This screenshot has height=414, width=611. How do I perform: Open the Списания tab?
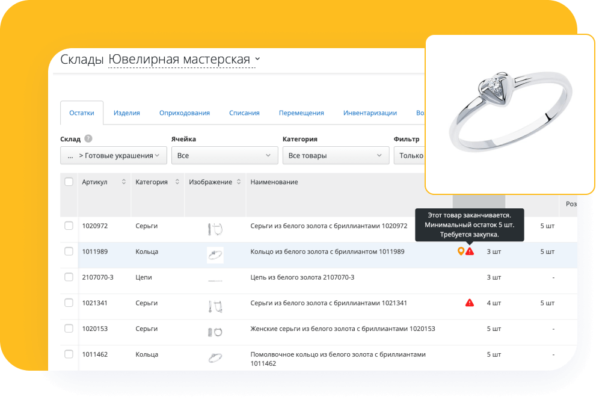pyautogui.click(x=244, y=113)
